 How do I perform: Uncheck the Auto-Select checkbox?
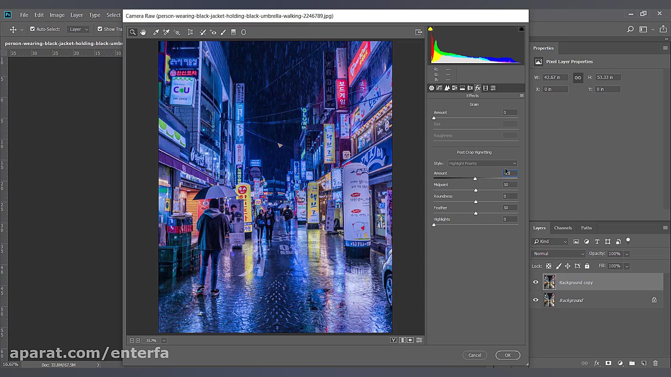33,29
